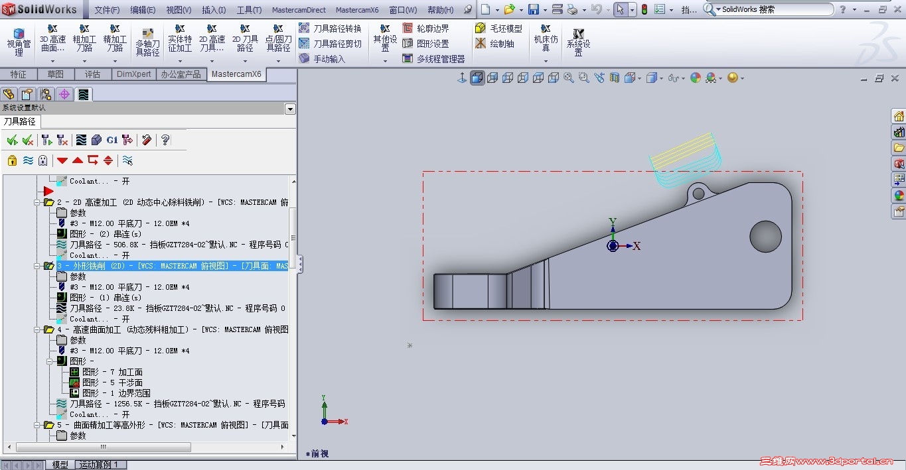Open the question mark help icon
The width and height of the screenshot is (906, 470).
(165, 140)
